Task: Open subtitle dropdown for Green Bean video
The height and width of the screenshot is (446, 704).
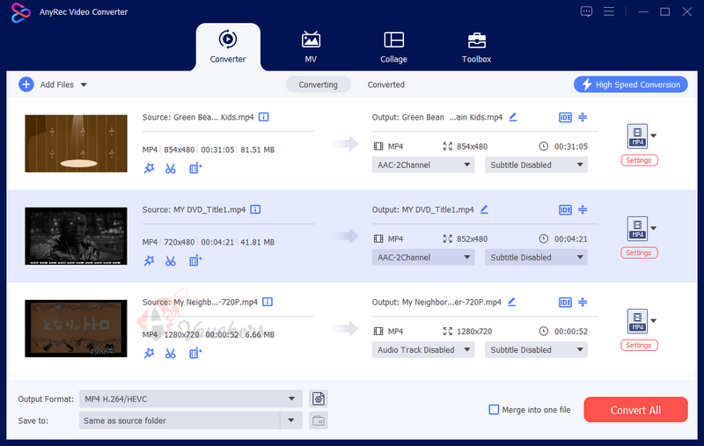Action: click(536, 165)
